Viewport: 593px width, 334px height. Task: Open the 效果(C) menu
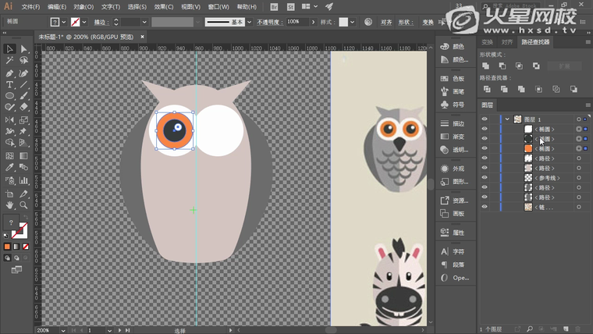click(164, 6)
